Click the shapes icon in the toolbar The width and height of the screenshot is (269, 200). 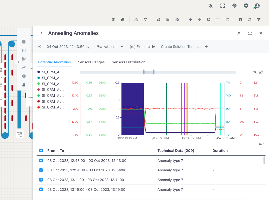coord(159,19)
